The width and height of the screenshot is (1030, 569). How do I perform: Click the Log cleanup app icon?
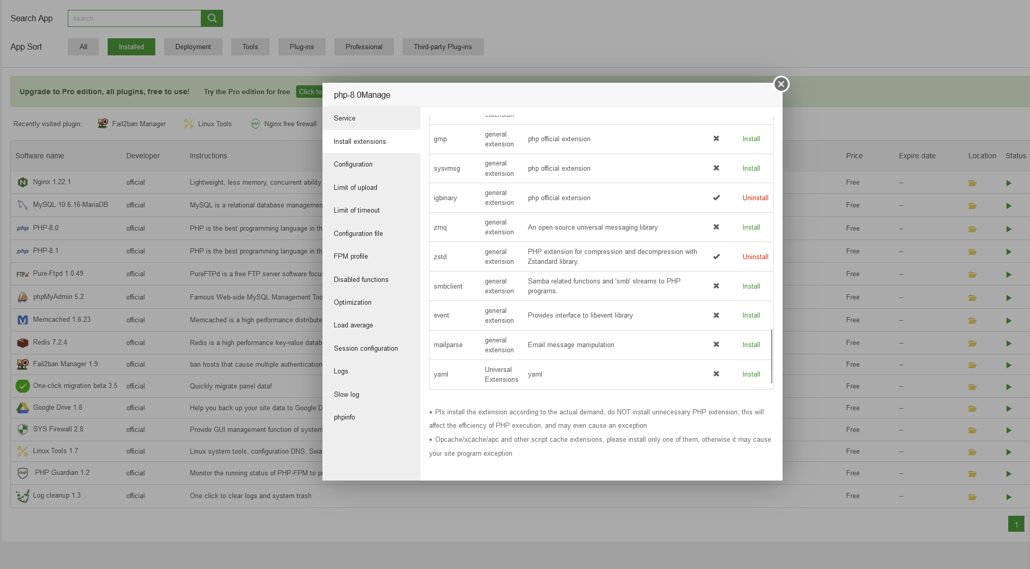tap(22, 496)
